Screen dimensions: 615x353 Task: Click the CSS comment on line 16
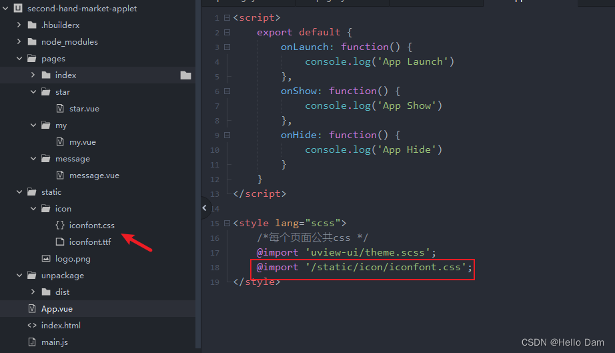[312, 238]
